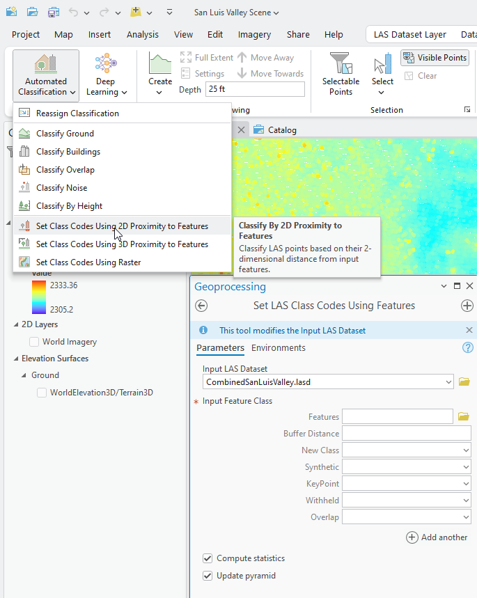
Task: Click the Save Project icon
Action: tap(53, 12)
